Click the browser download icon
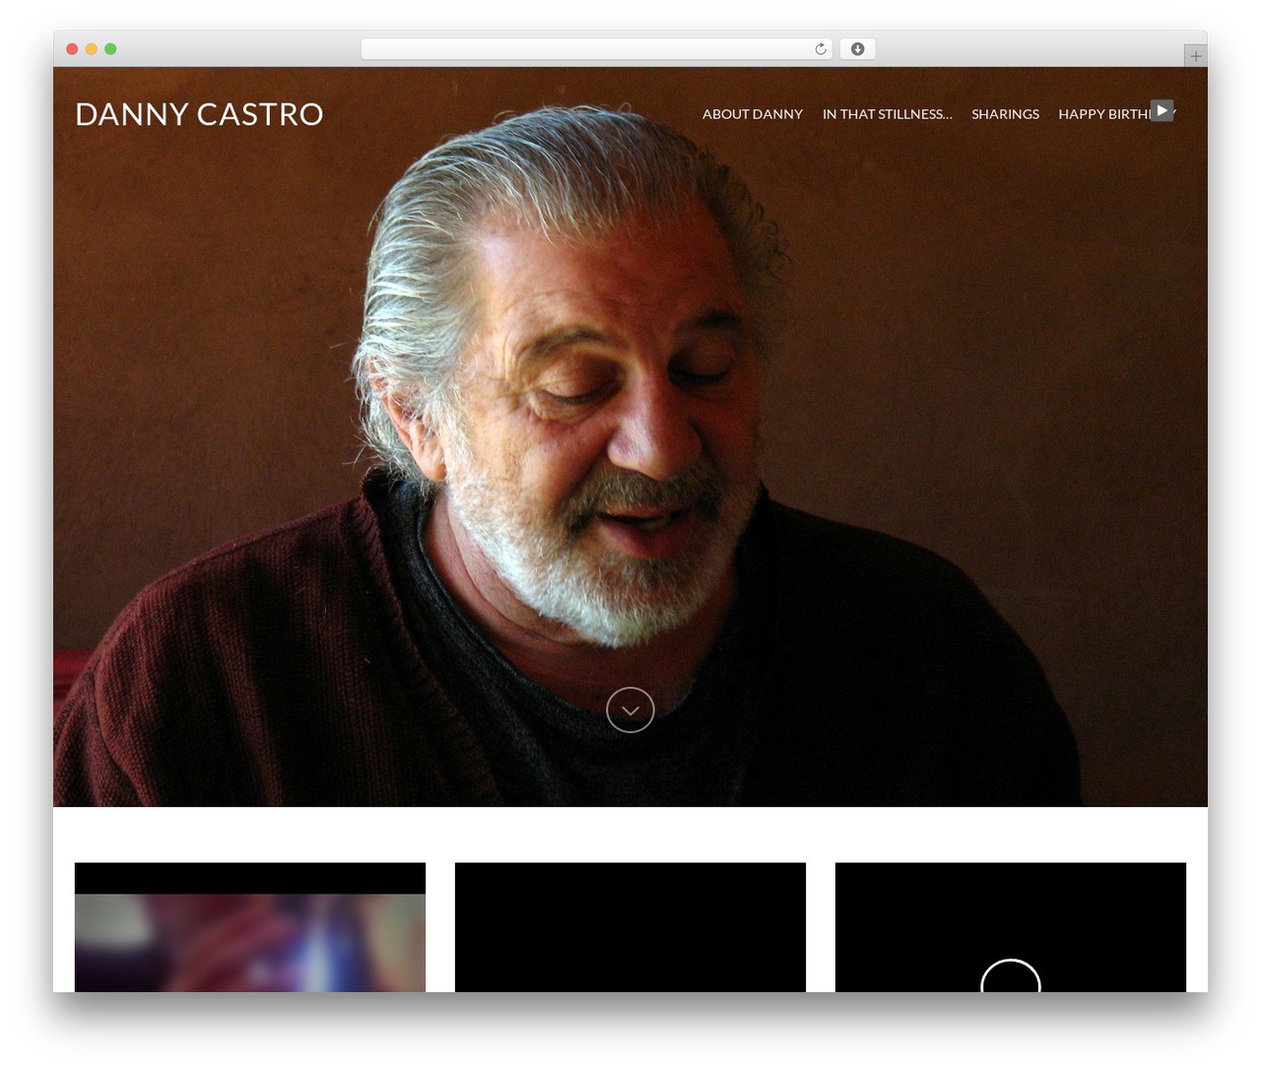This screenshot has height=1068, width=1261. [x=857, y=49]
